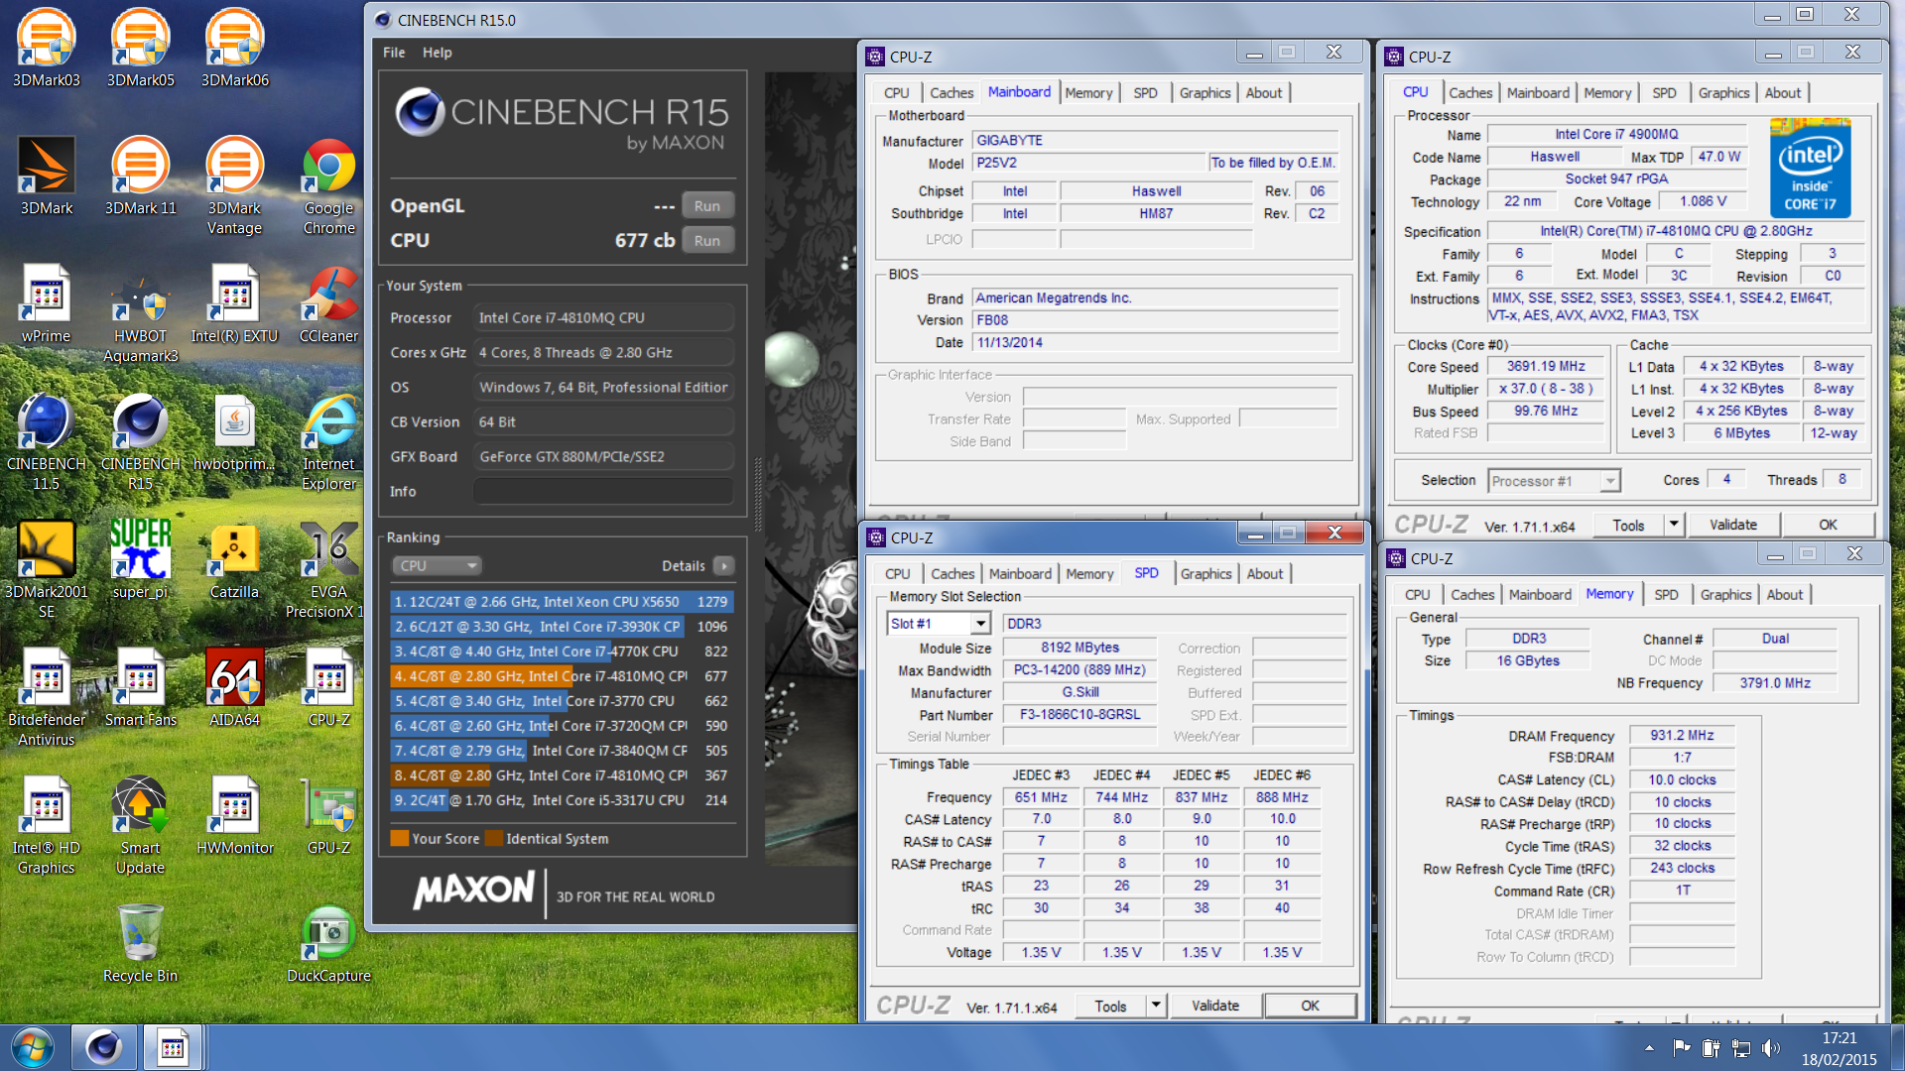Viewport: 1905px width, 1071px height.
Task: Click Tools button in processor CPU-Z window
Action: 1627,525
